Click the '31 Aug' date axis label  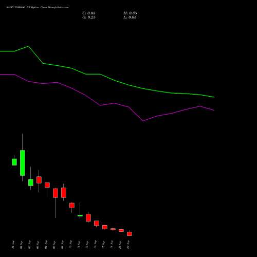pyautogui.click(x=13, y=245)
